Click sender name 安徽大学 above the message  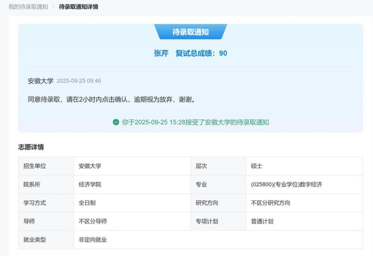point(41,81)
